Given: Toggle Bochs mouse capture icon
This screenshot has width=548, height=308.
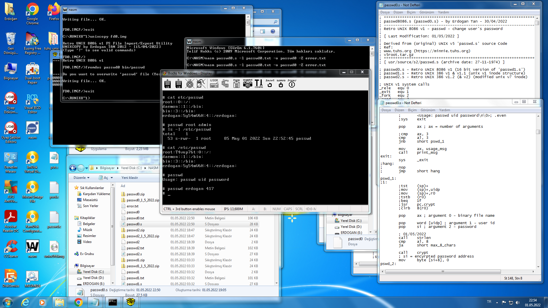Looking at the screenshot, I should [x=201, y=84].
